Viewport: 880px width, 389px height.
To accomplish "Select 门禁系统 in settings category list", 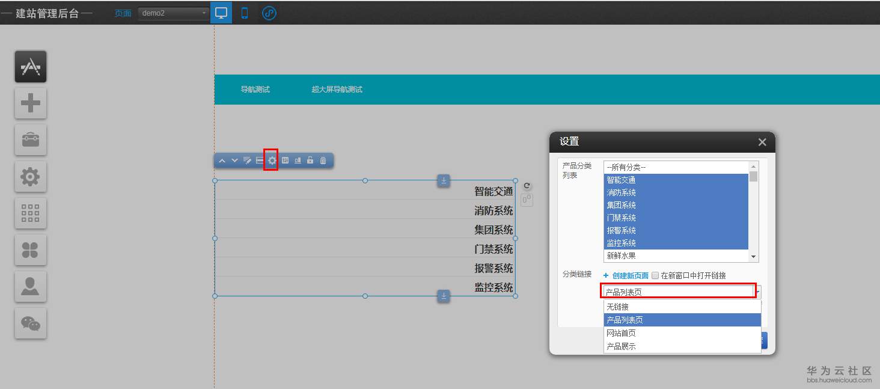I will (x=676, y=218).
